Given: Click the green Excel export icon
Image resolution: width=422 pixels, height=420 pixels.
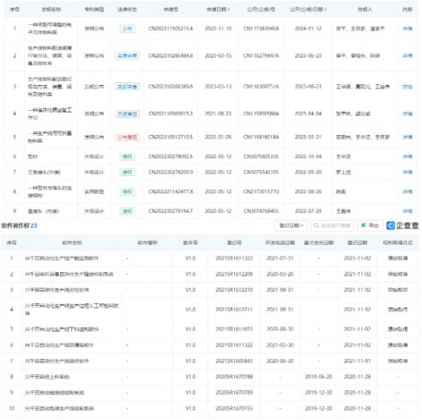Looking at the screenshot, I should tap(364, 225).
